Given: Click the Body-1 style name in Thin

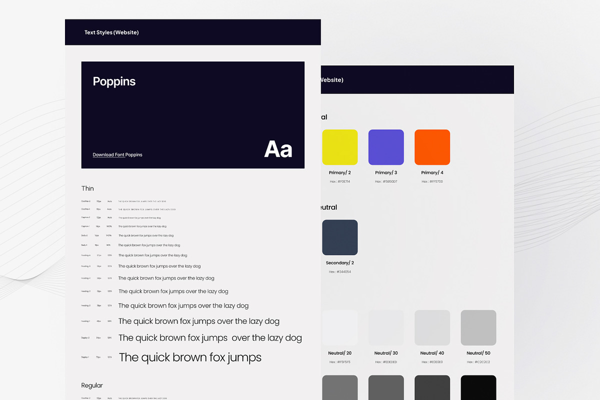Looking at the screenshot, I should [x=84, y=245].
